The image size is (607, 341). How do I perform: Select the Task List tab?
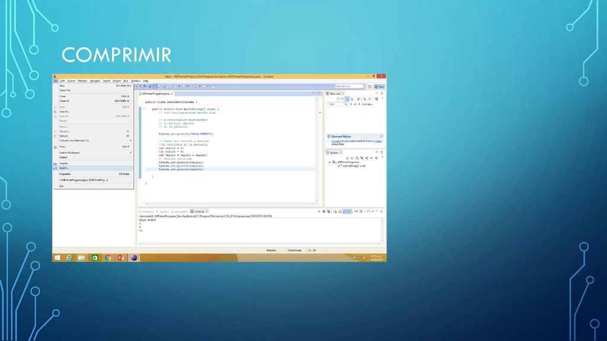coord(336,94)
